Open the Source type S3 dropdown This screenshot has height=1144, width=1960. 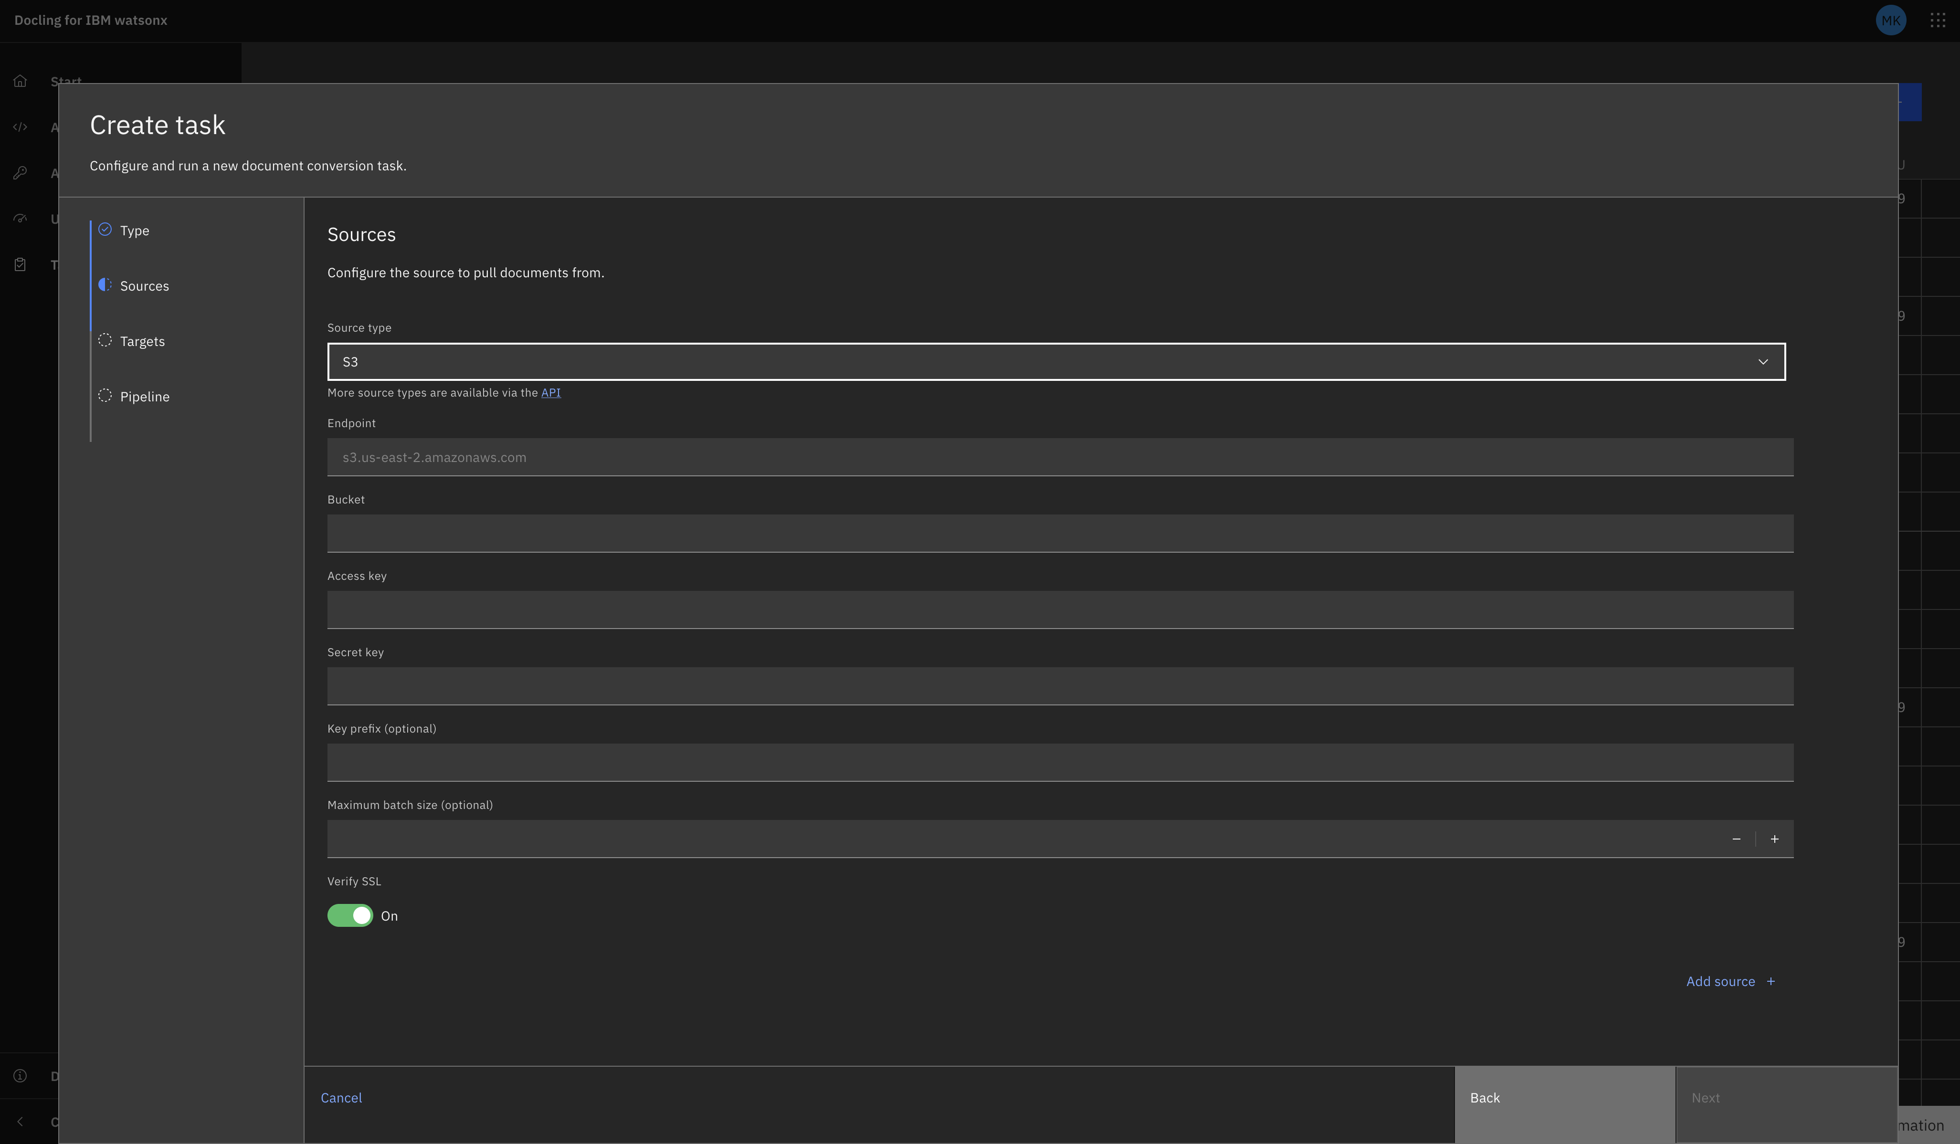point(1056,362)
